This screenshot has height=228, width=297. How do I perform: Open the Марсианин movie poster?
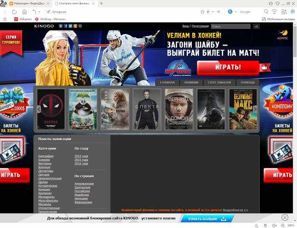coord(179,109)
